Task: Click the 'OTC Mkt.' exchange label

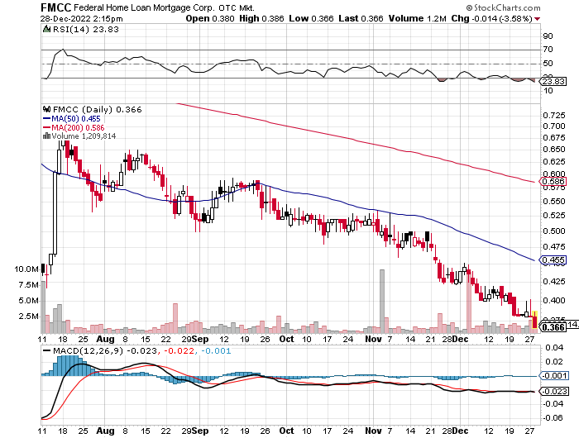Action: [237, 7]
